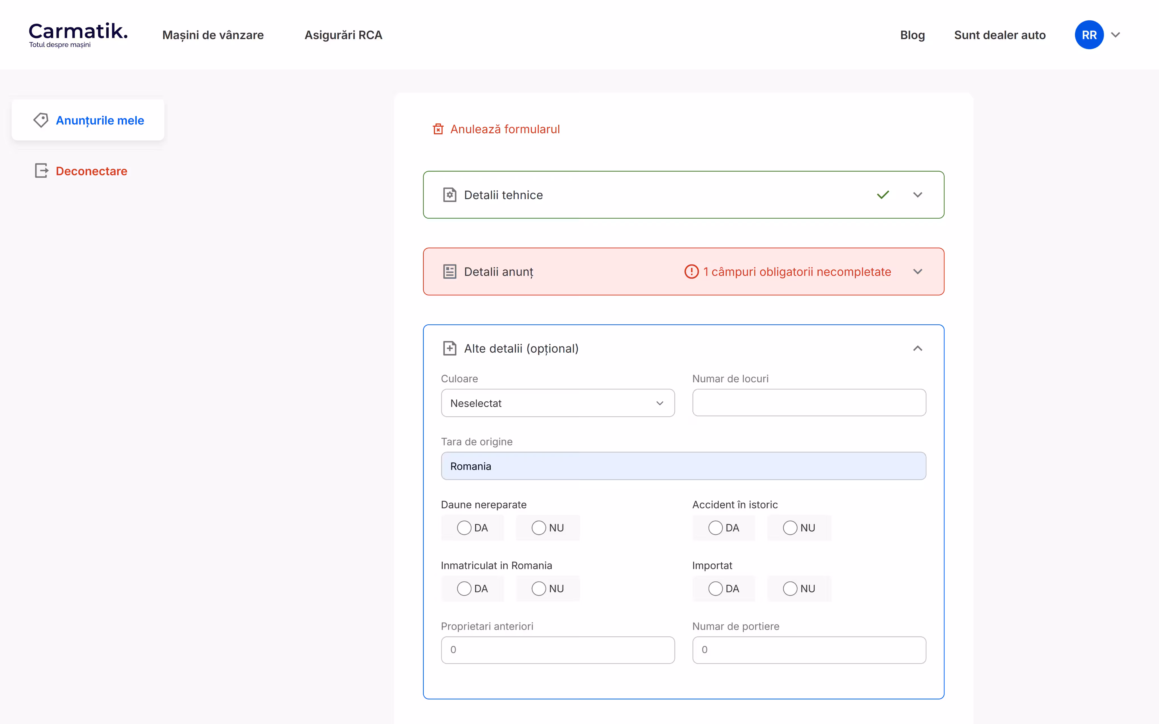The height and width of the screenshot is (724, 1159).
Task: Click the logout icon beside Deconectare
Action: (x=42, y=171)
